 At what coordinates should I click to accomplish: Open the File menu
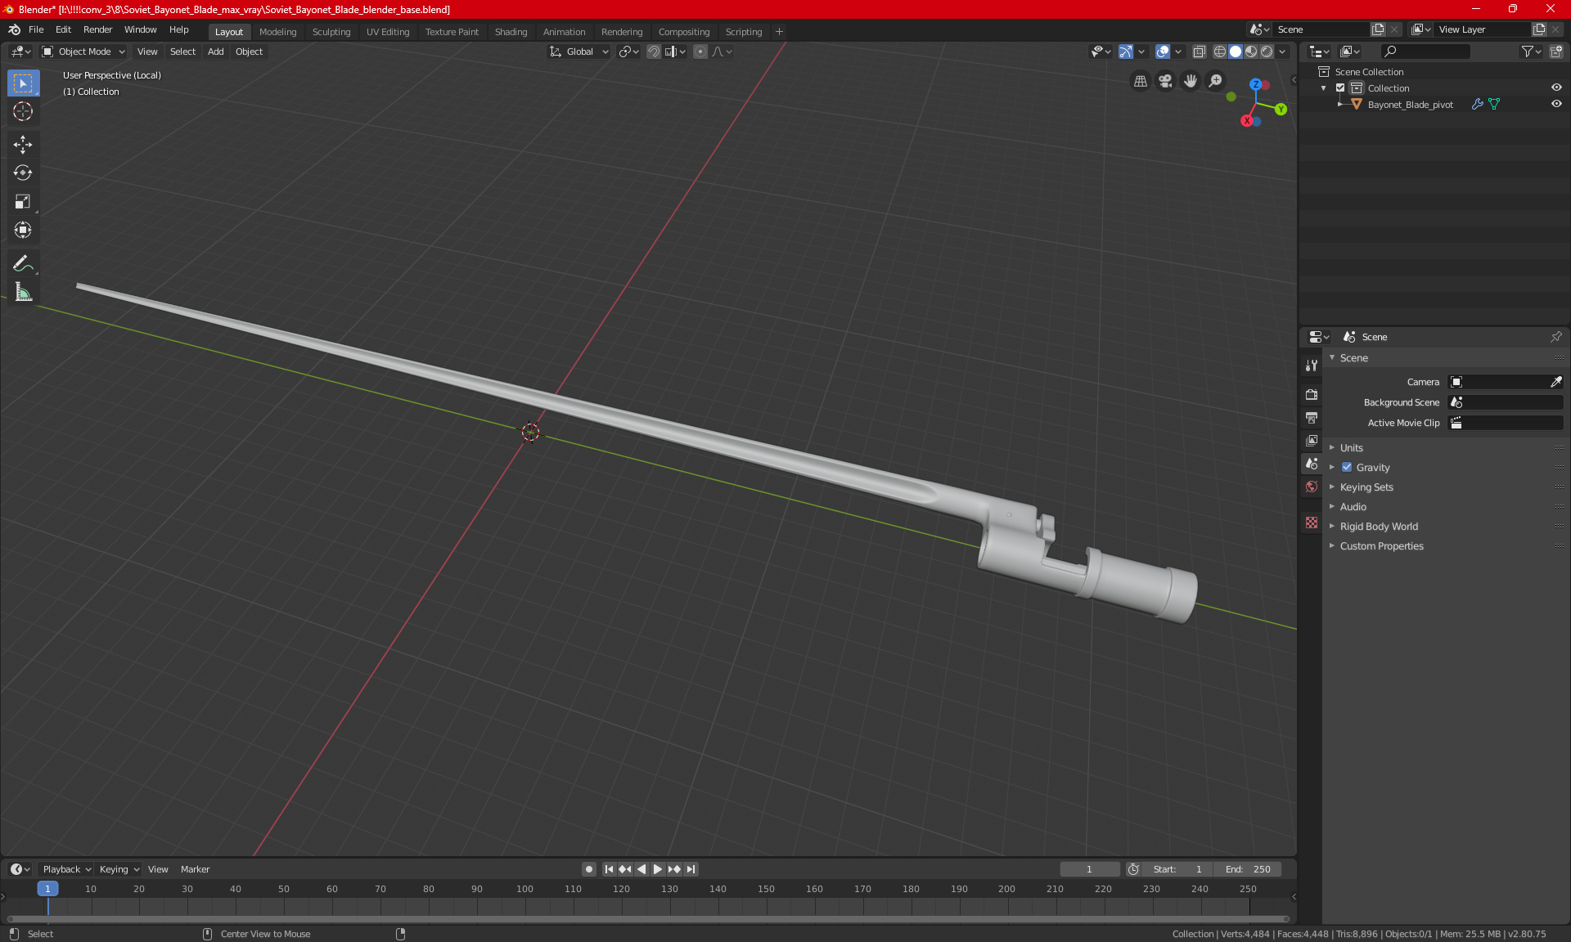click(x=36, y=29)
